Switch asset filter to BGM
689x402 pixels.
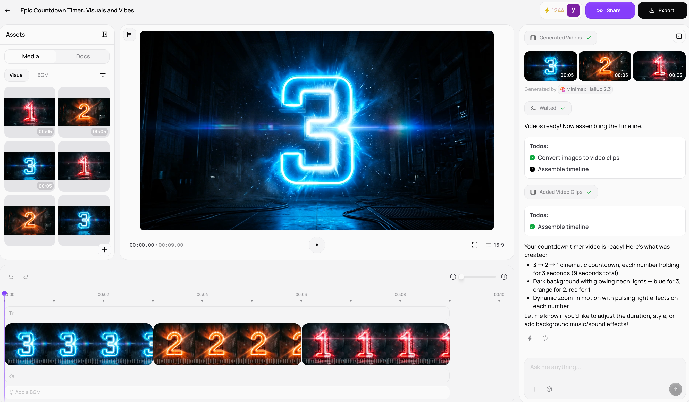(43, 75)
